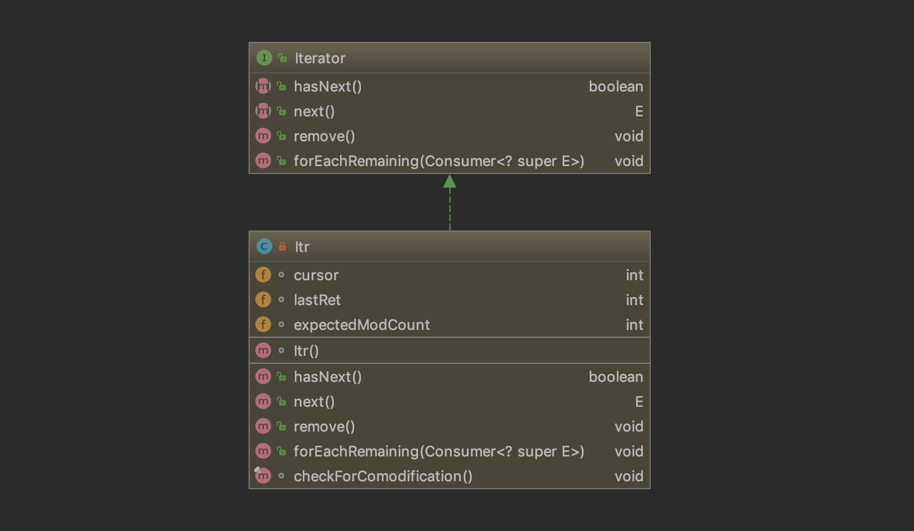Select the next() method in Itr class
This screenshot has height=531, width=914.
point(314,402)
